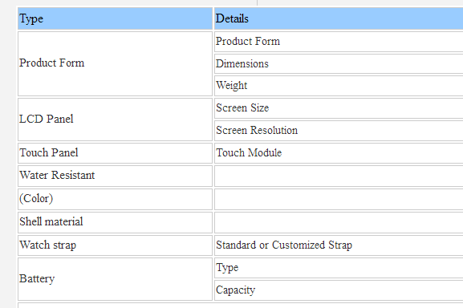Click the empty cell beside (Color)
The width and height of the screenshot is (463, 308).
pos(339,199)
